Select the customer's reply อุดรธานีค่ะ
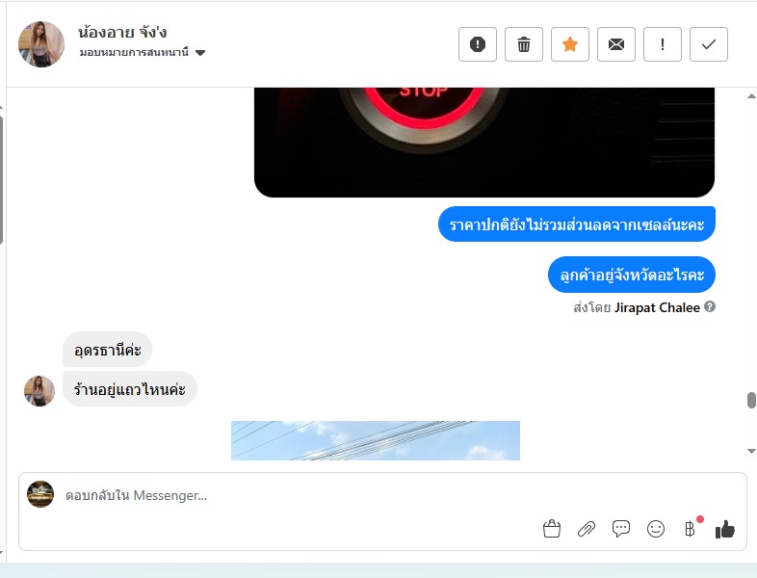The height and width of the screenshot is (578, 757). pyautogui.click(x=107, y=349)
